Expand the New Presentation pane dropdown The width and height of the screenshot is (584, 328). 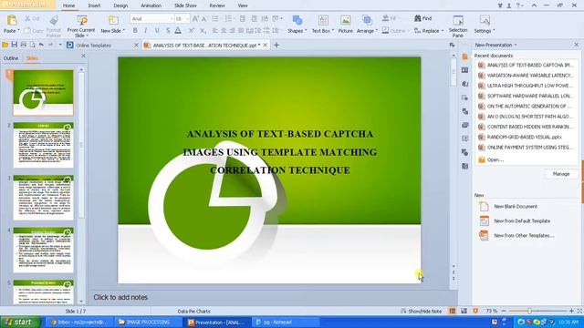(516, 45)
